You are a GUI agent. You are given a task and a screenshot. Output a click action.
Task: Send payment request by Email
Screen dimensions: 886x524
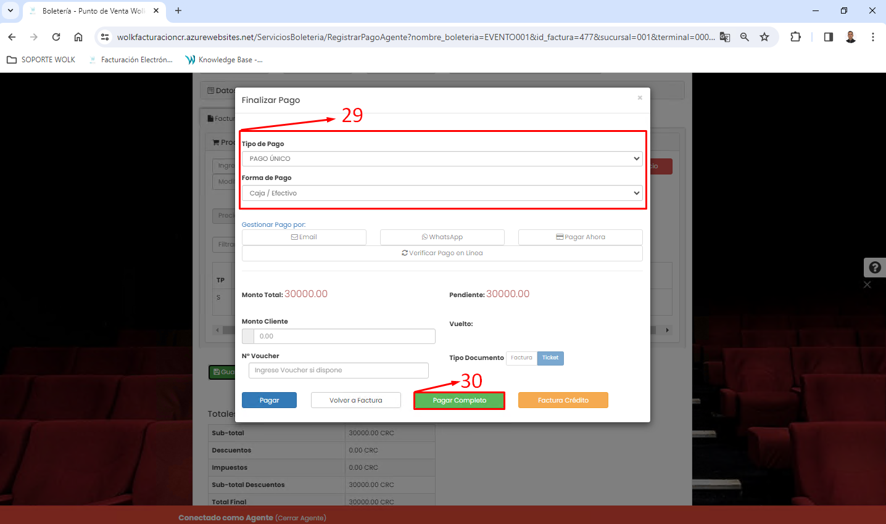tap(304, 237)
